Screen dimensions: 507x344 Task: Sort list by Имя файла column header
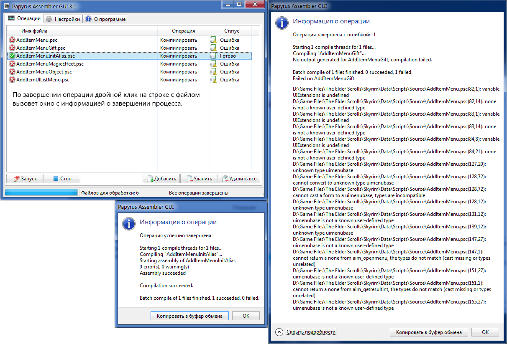point(34,31)
